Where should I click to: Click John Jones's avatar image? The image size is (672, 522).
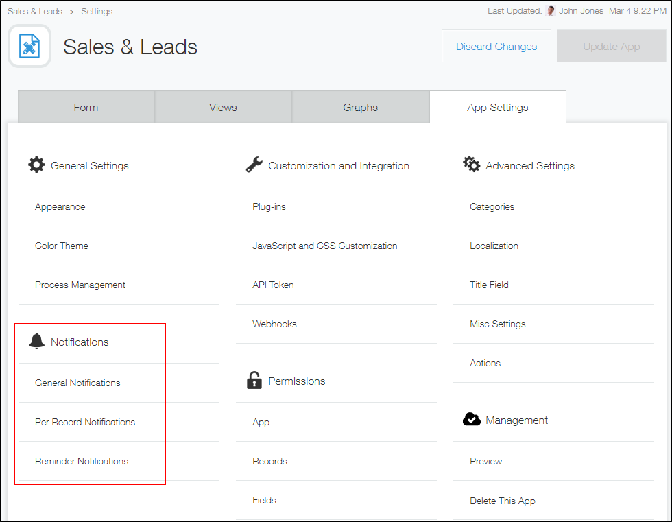click(551, 10)
